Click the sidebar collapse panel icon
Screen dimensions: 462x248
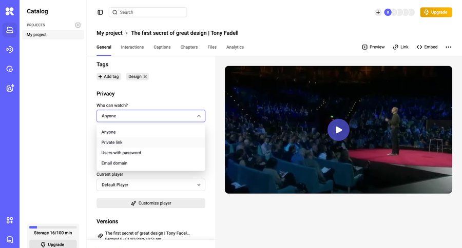pyautogui.click(x=100, y=12)
